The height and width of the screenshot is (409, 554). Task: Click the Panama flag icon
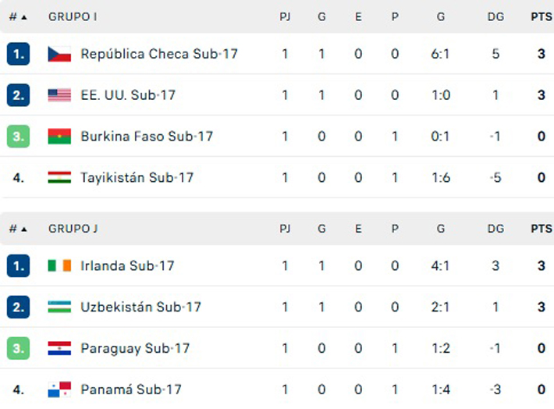click(59, 389)
